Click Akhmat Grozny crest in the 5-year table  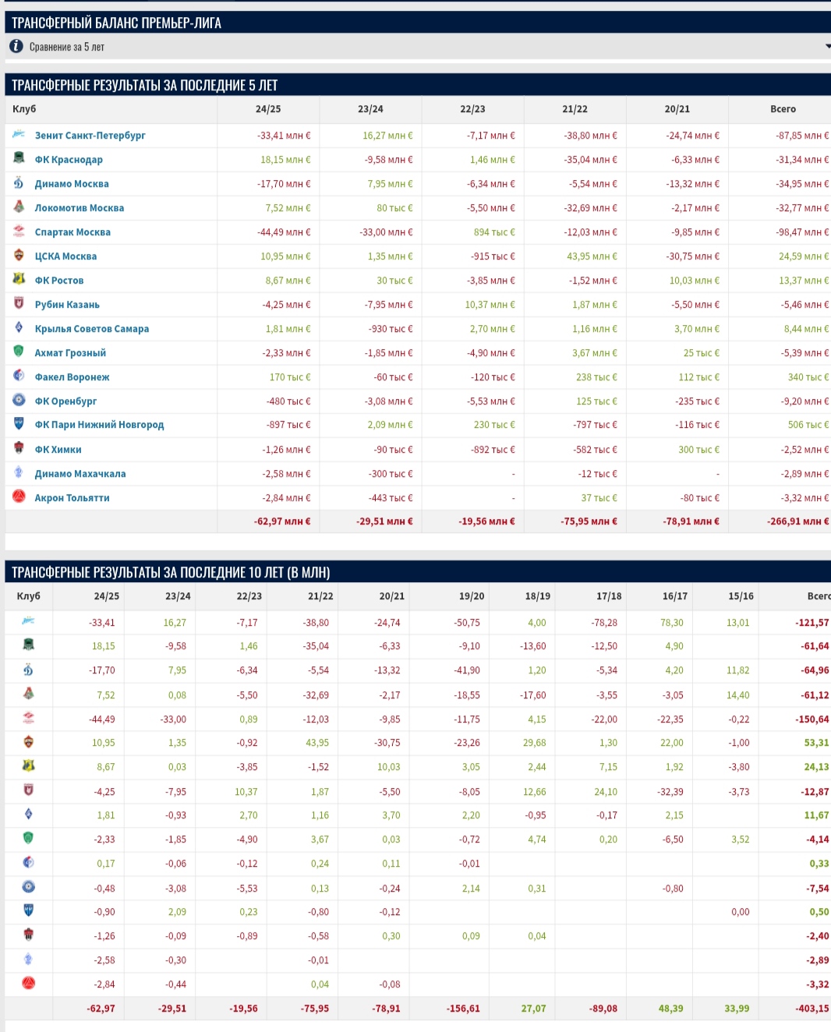(19, 352)
